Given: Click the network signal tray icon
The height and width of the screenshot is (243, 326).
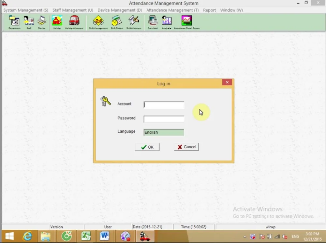Looking at the screenshot, I should (x=277, y=236).
